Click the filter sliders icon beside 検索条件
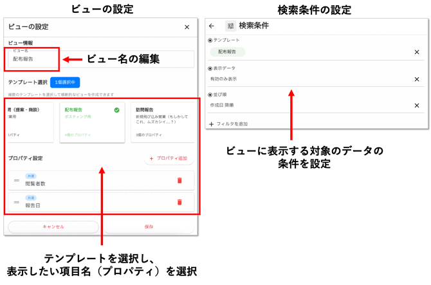The height and width of the screenshot is (285, 431). tap(231, 26)
